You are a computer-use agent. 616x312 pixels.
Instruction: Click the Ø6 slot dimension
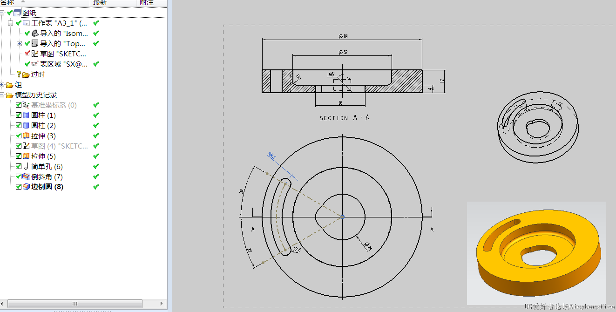[297, 250]
